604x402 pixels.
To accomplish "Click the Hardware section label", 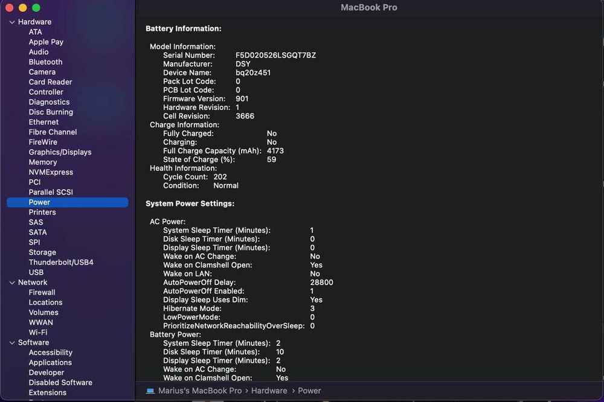I will tap(34, 22).
